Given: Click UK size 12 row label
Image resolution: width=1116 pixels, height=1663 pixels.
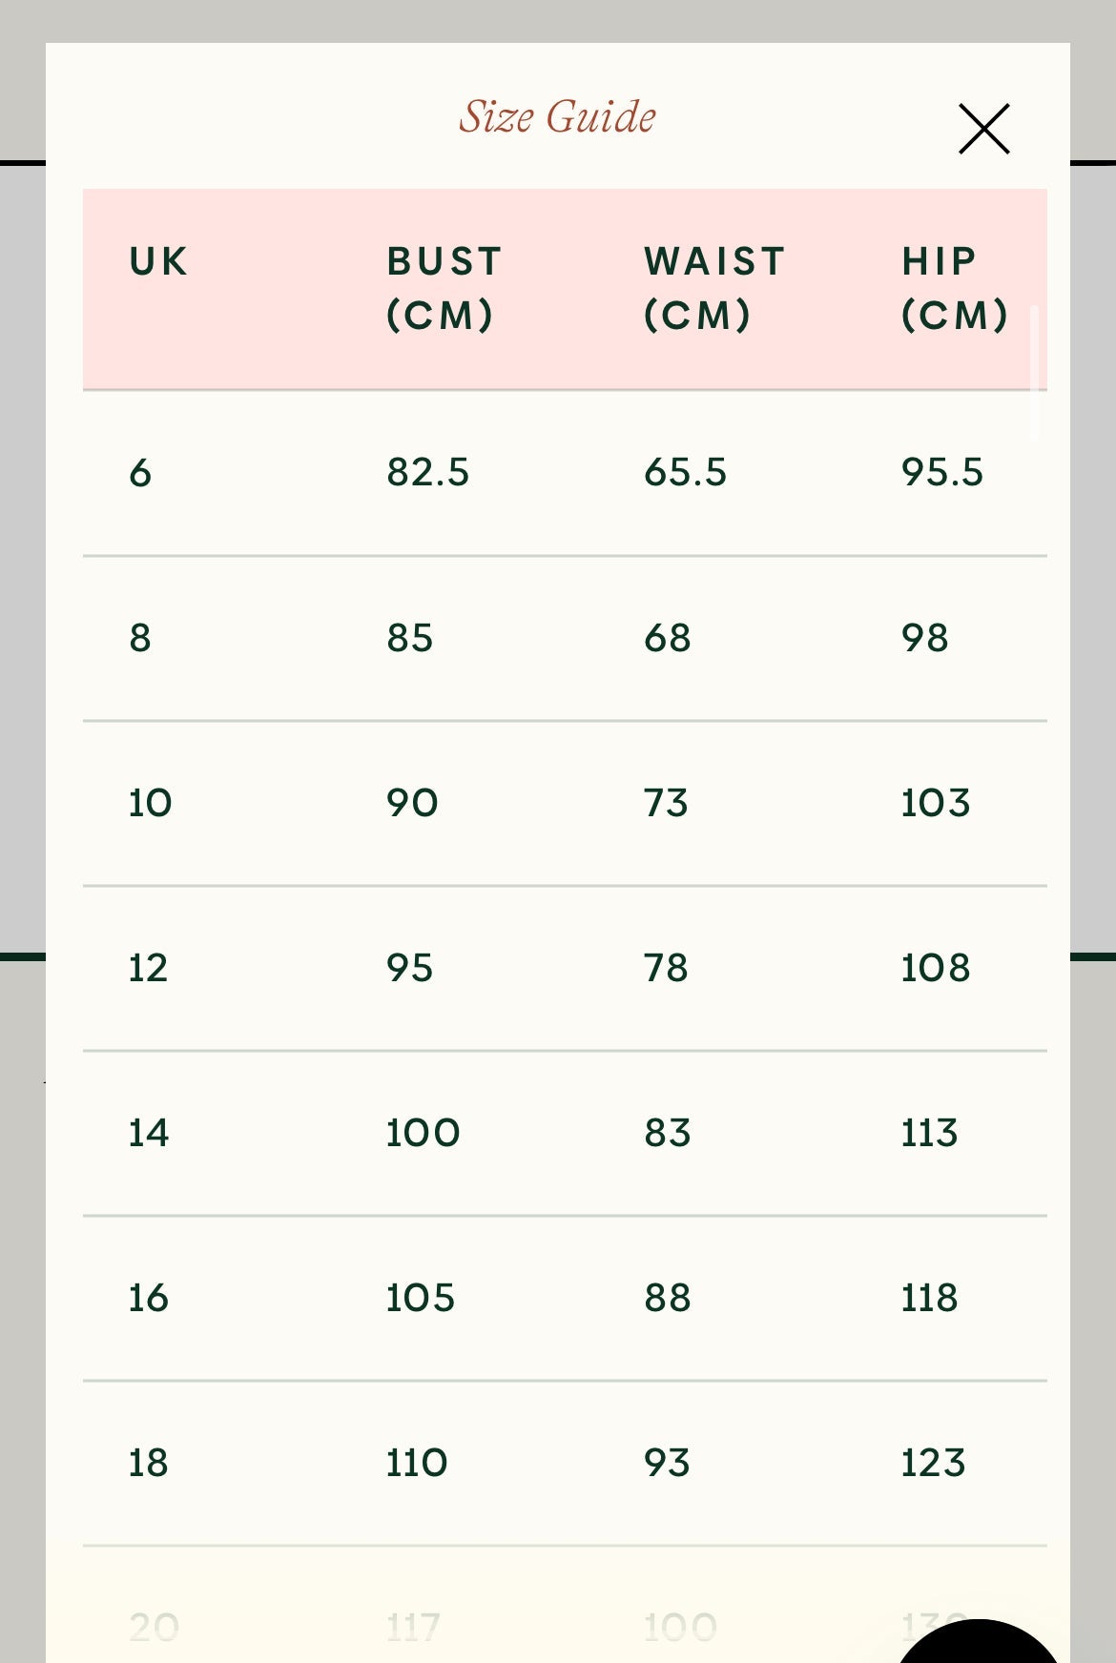Looking at the screenshot, I should coord(149,968).
